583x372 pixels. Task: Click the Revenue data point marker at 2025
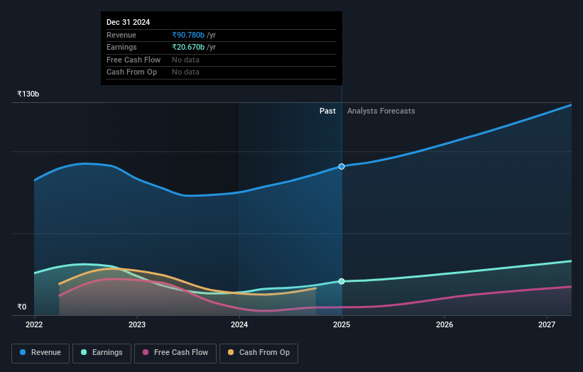tap(342, 167)
